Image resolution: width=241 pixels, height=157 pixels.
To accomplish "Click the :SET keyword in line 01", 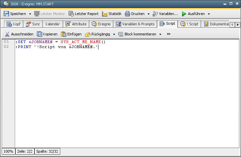I will 21,42.
